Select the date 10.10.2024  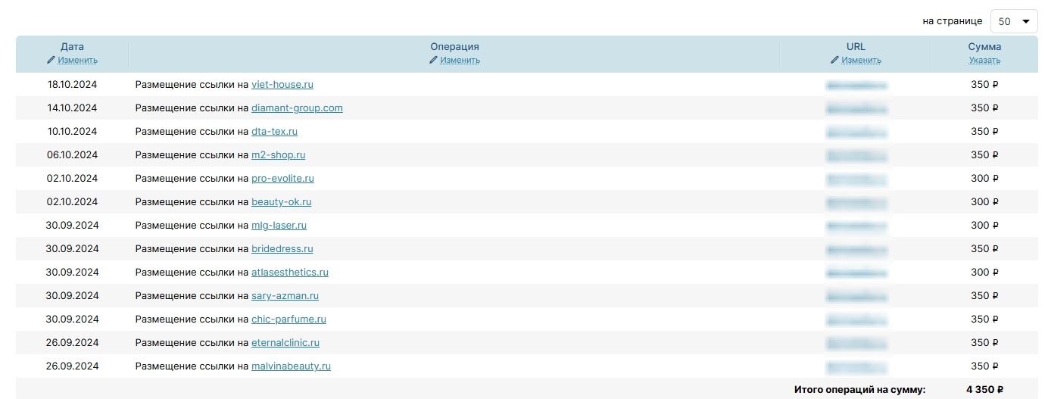click(73, 132)
